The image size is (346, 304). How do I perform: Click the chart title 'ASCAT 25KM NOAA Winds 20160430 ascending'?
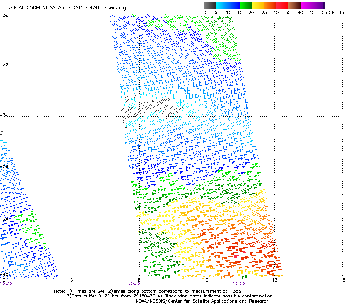[x=67, y=8]
